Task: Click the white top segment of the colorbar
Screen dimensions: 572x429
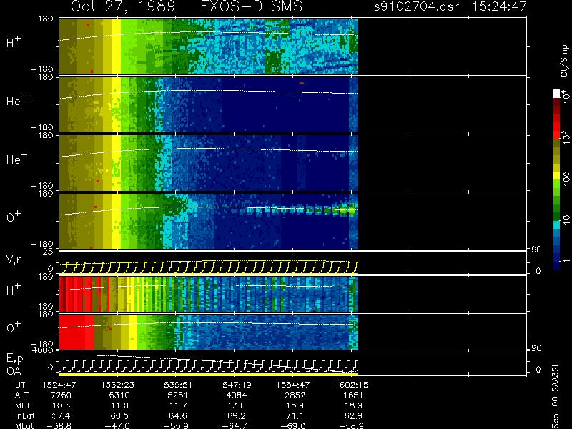Action: click(557, 94)
